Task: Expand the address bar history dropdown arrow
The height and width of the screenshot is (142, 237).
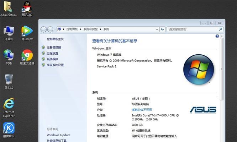Action: [157, 29]
